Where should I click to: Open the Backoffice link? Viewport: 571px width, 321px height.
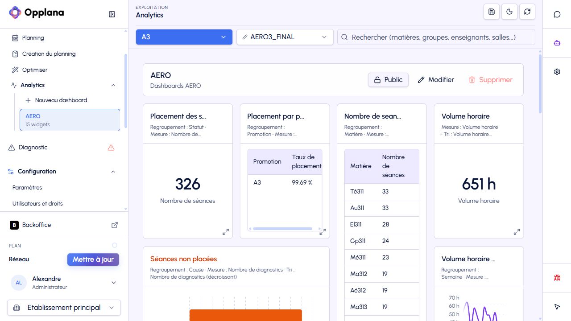tap(37, 225)
